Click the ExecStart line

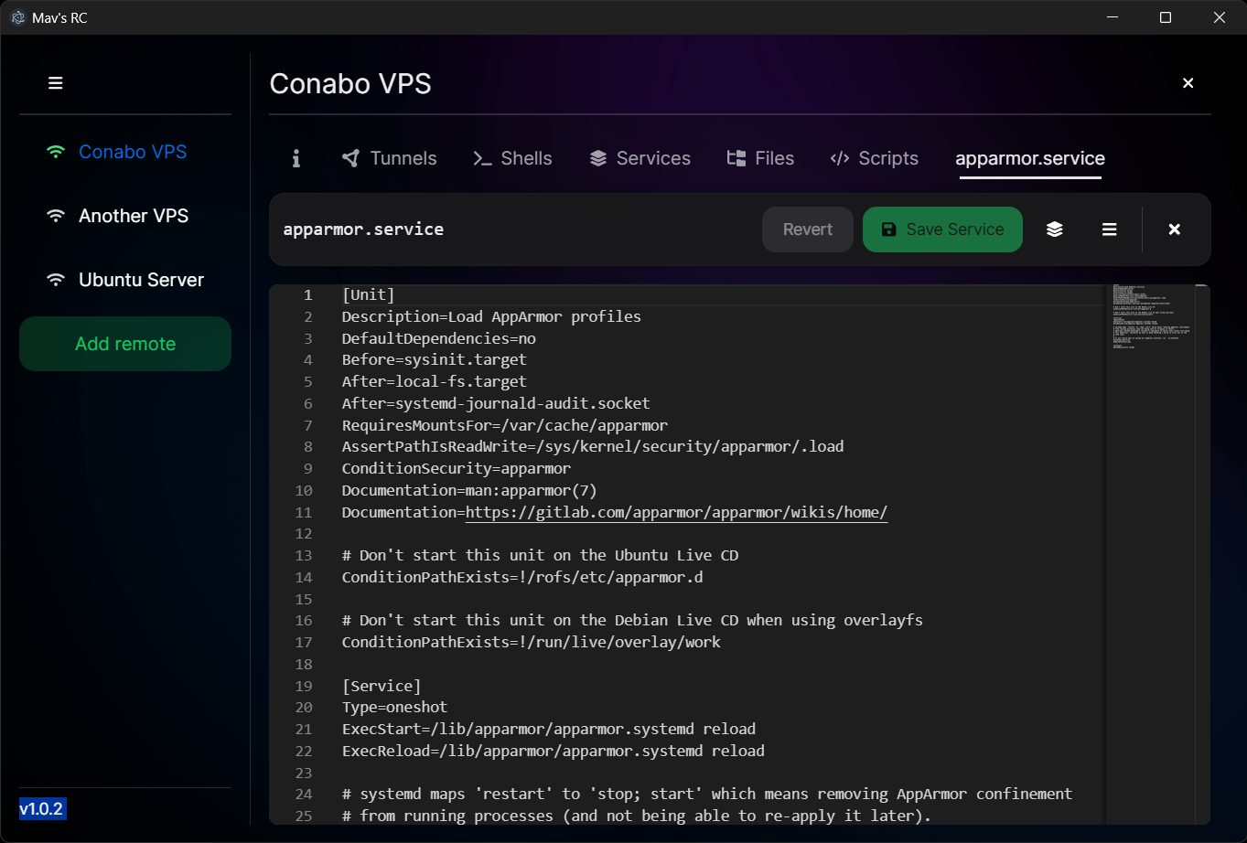(x=549, y=729)
